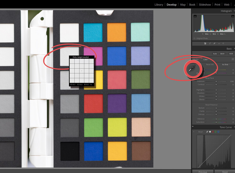235x173 pixels.
Task: Click the Shadows slider handle
Action: click(216, 93)
